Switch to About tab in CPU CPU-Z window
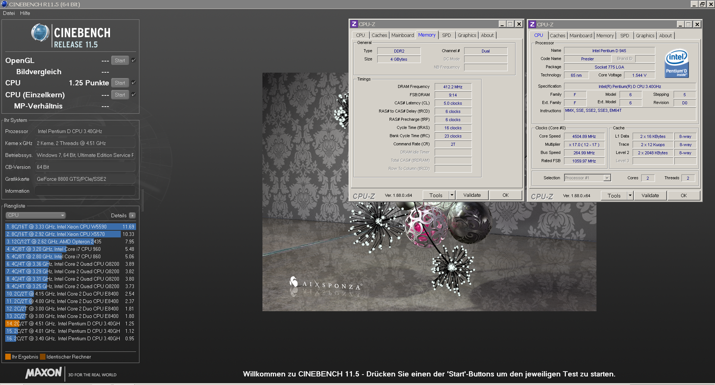This screenshot has width=715, height=385. point(665,35)
